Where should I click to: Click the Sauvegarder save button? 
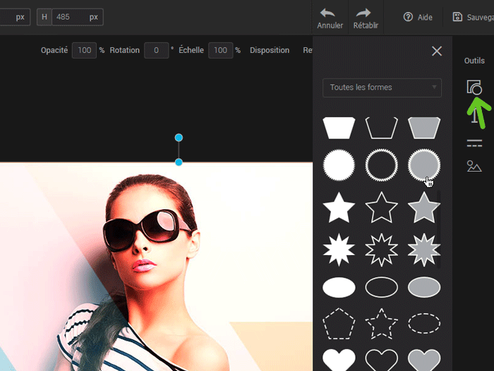click(473, 17)
